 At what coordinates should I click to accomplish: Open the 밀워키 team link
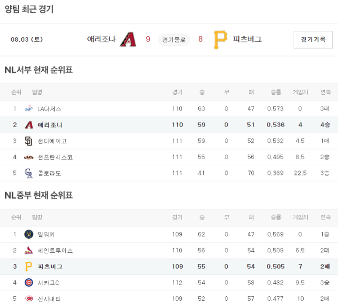click(46, 234)
